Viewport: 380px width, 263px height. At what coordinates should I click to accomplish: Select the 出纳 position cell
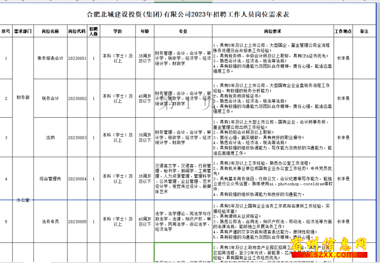pyautogui.click(x=51, y=137)
